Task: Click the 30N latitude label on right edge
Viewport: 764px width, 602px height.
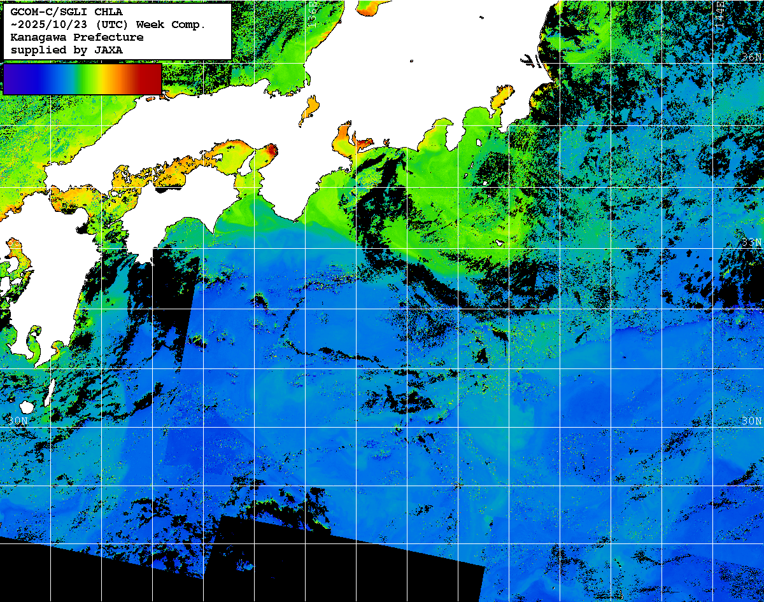Action: click(x=751, y=421)
